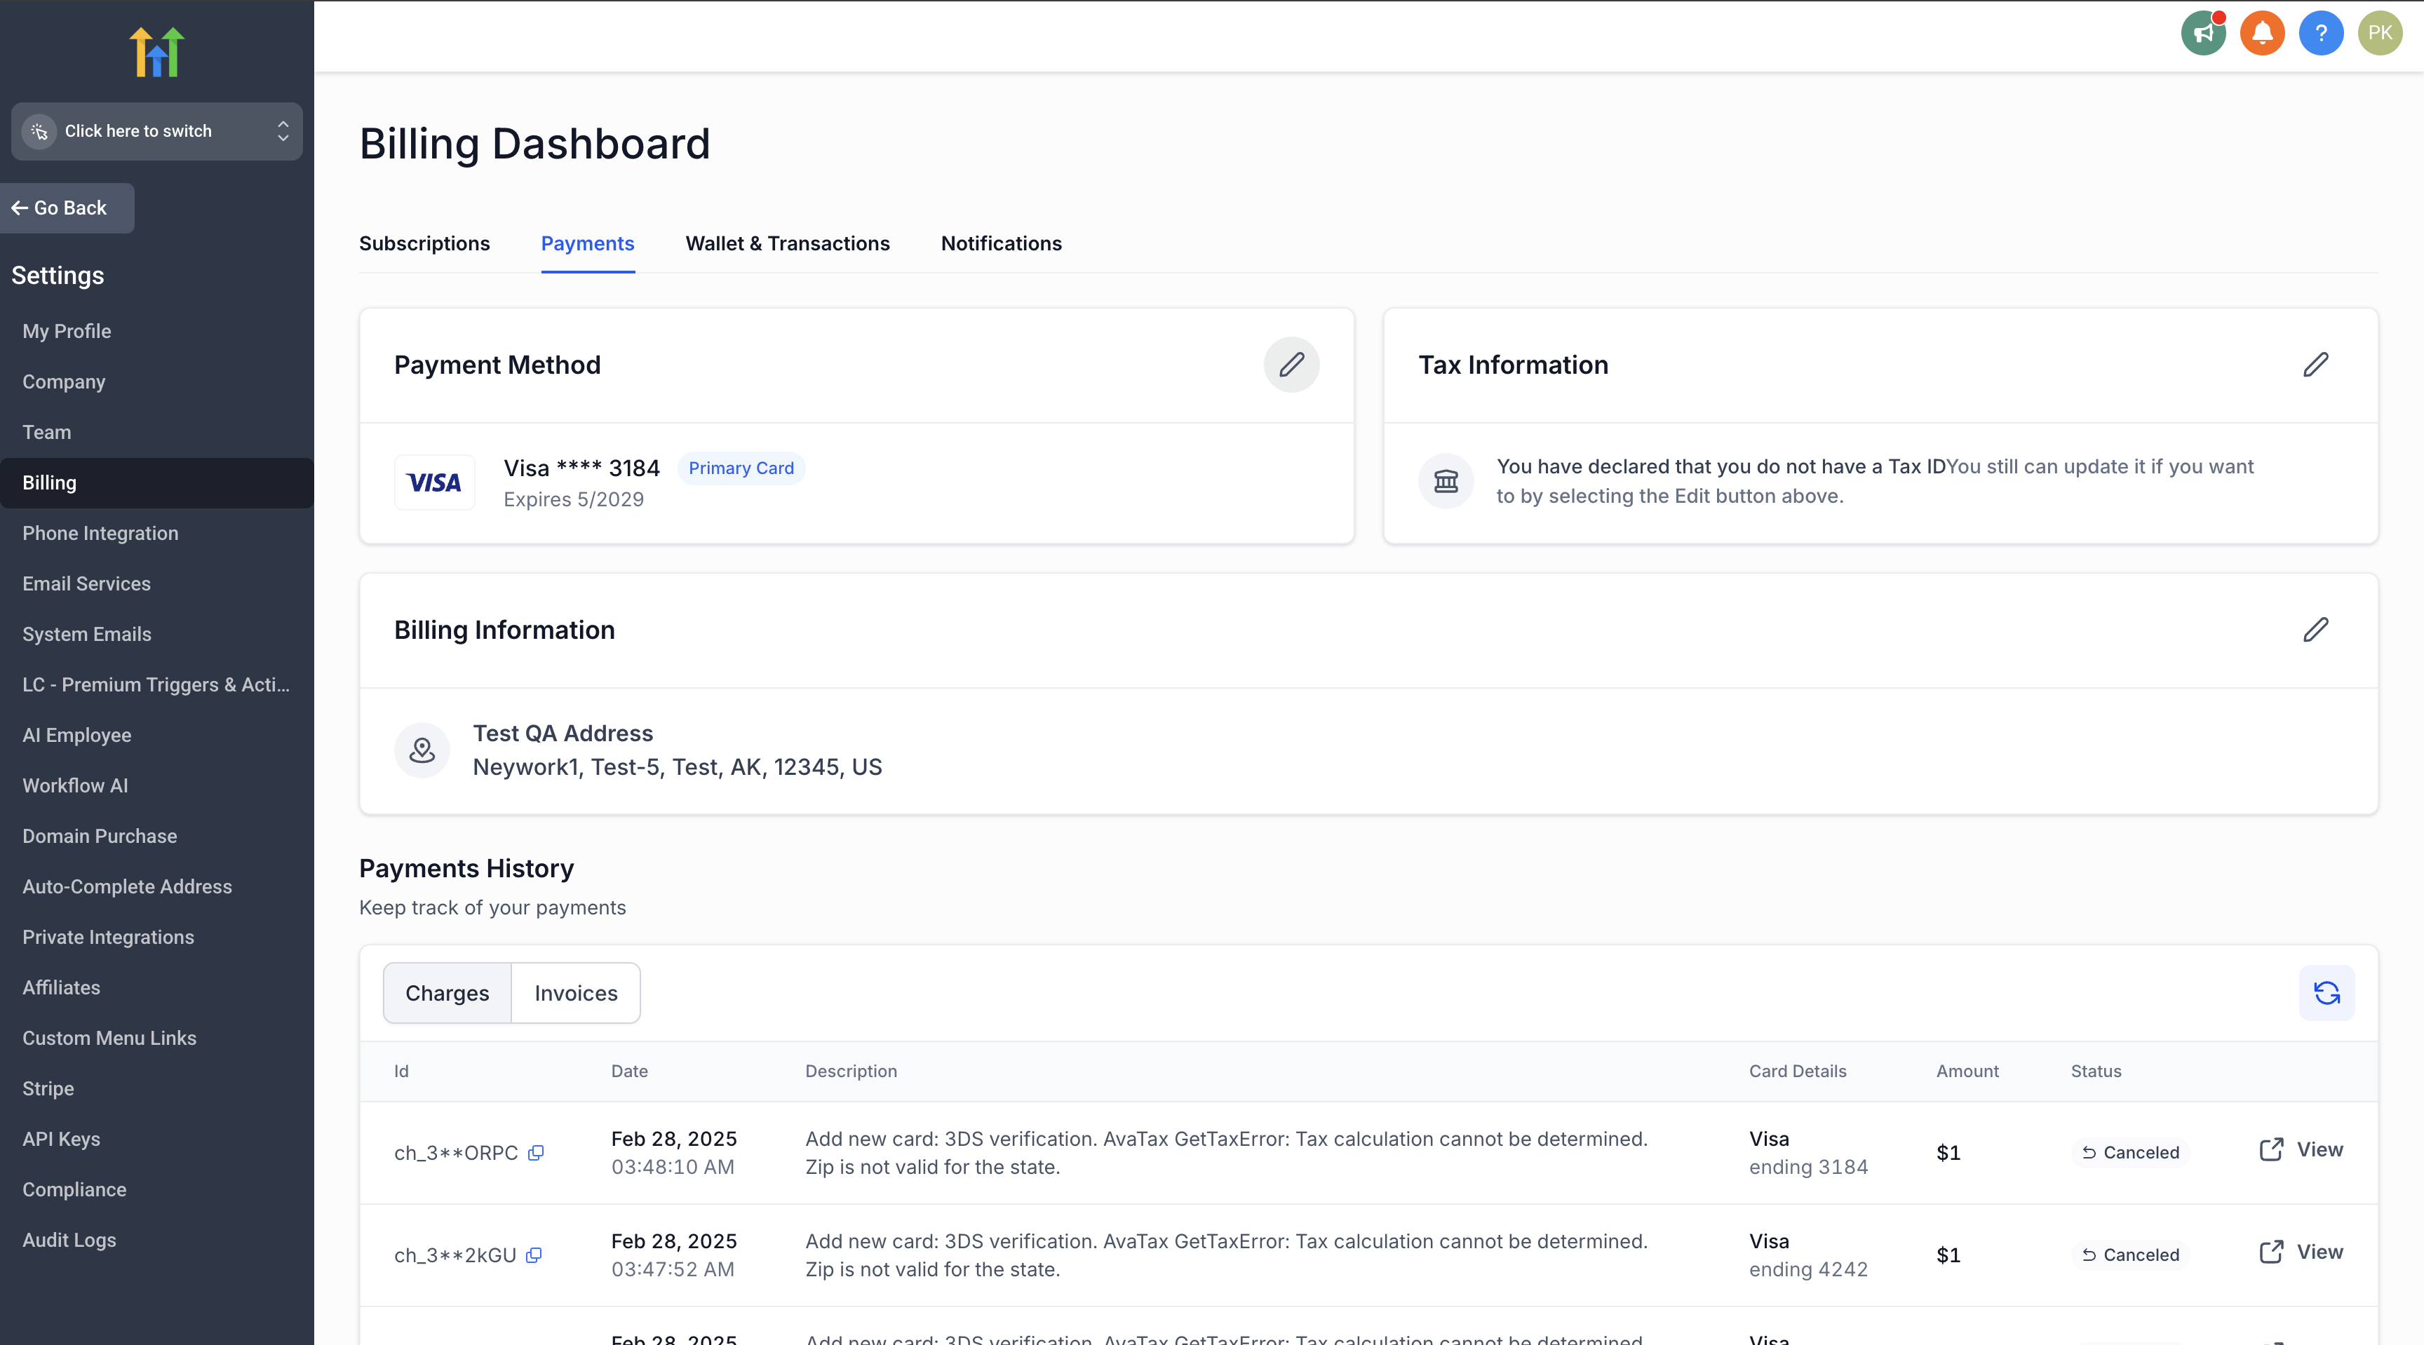Copy charge ID ch_3**ORPC
The height and width of the screenshot is (1345, 2424).
535,1153
